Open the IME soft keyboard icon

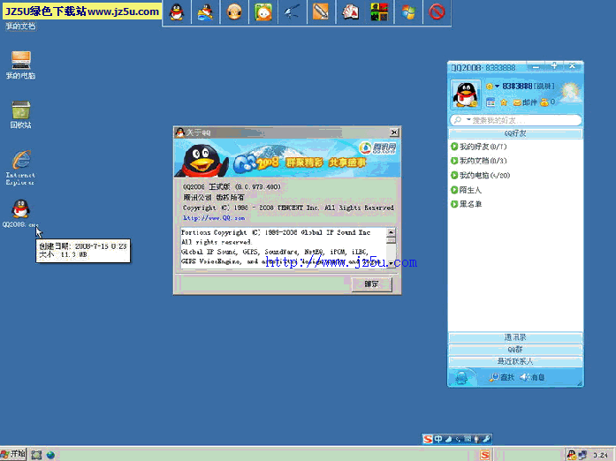(468, 439)
